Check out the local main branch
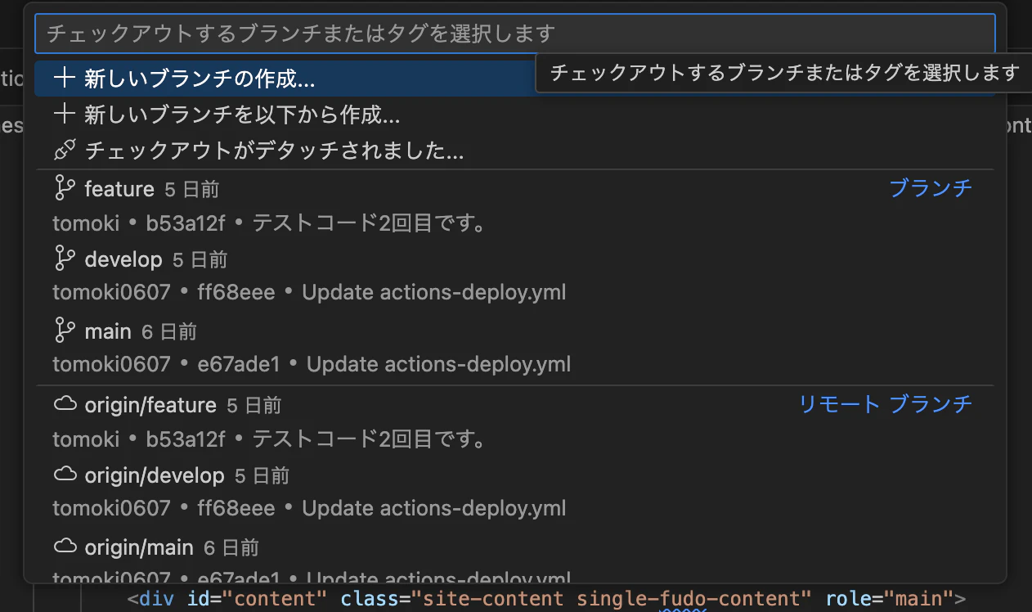The image size is (1032, 612). pos(515,347)
